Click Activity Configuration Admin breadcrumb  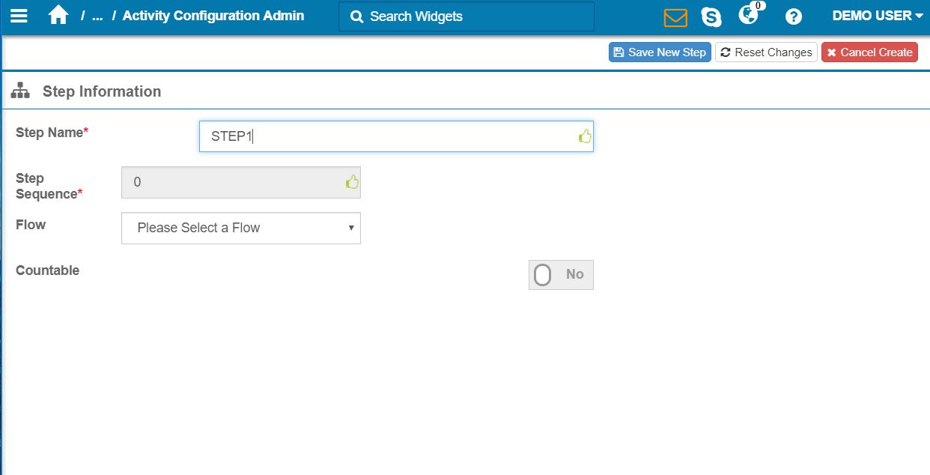click(x=213, y=16)
